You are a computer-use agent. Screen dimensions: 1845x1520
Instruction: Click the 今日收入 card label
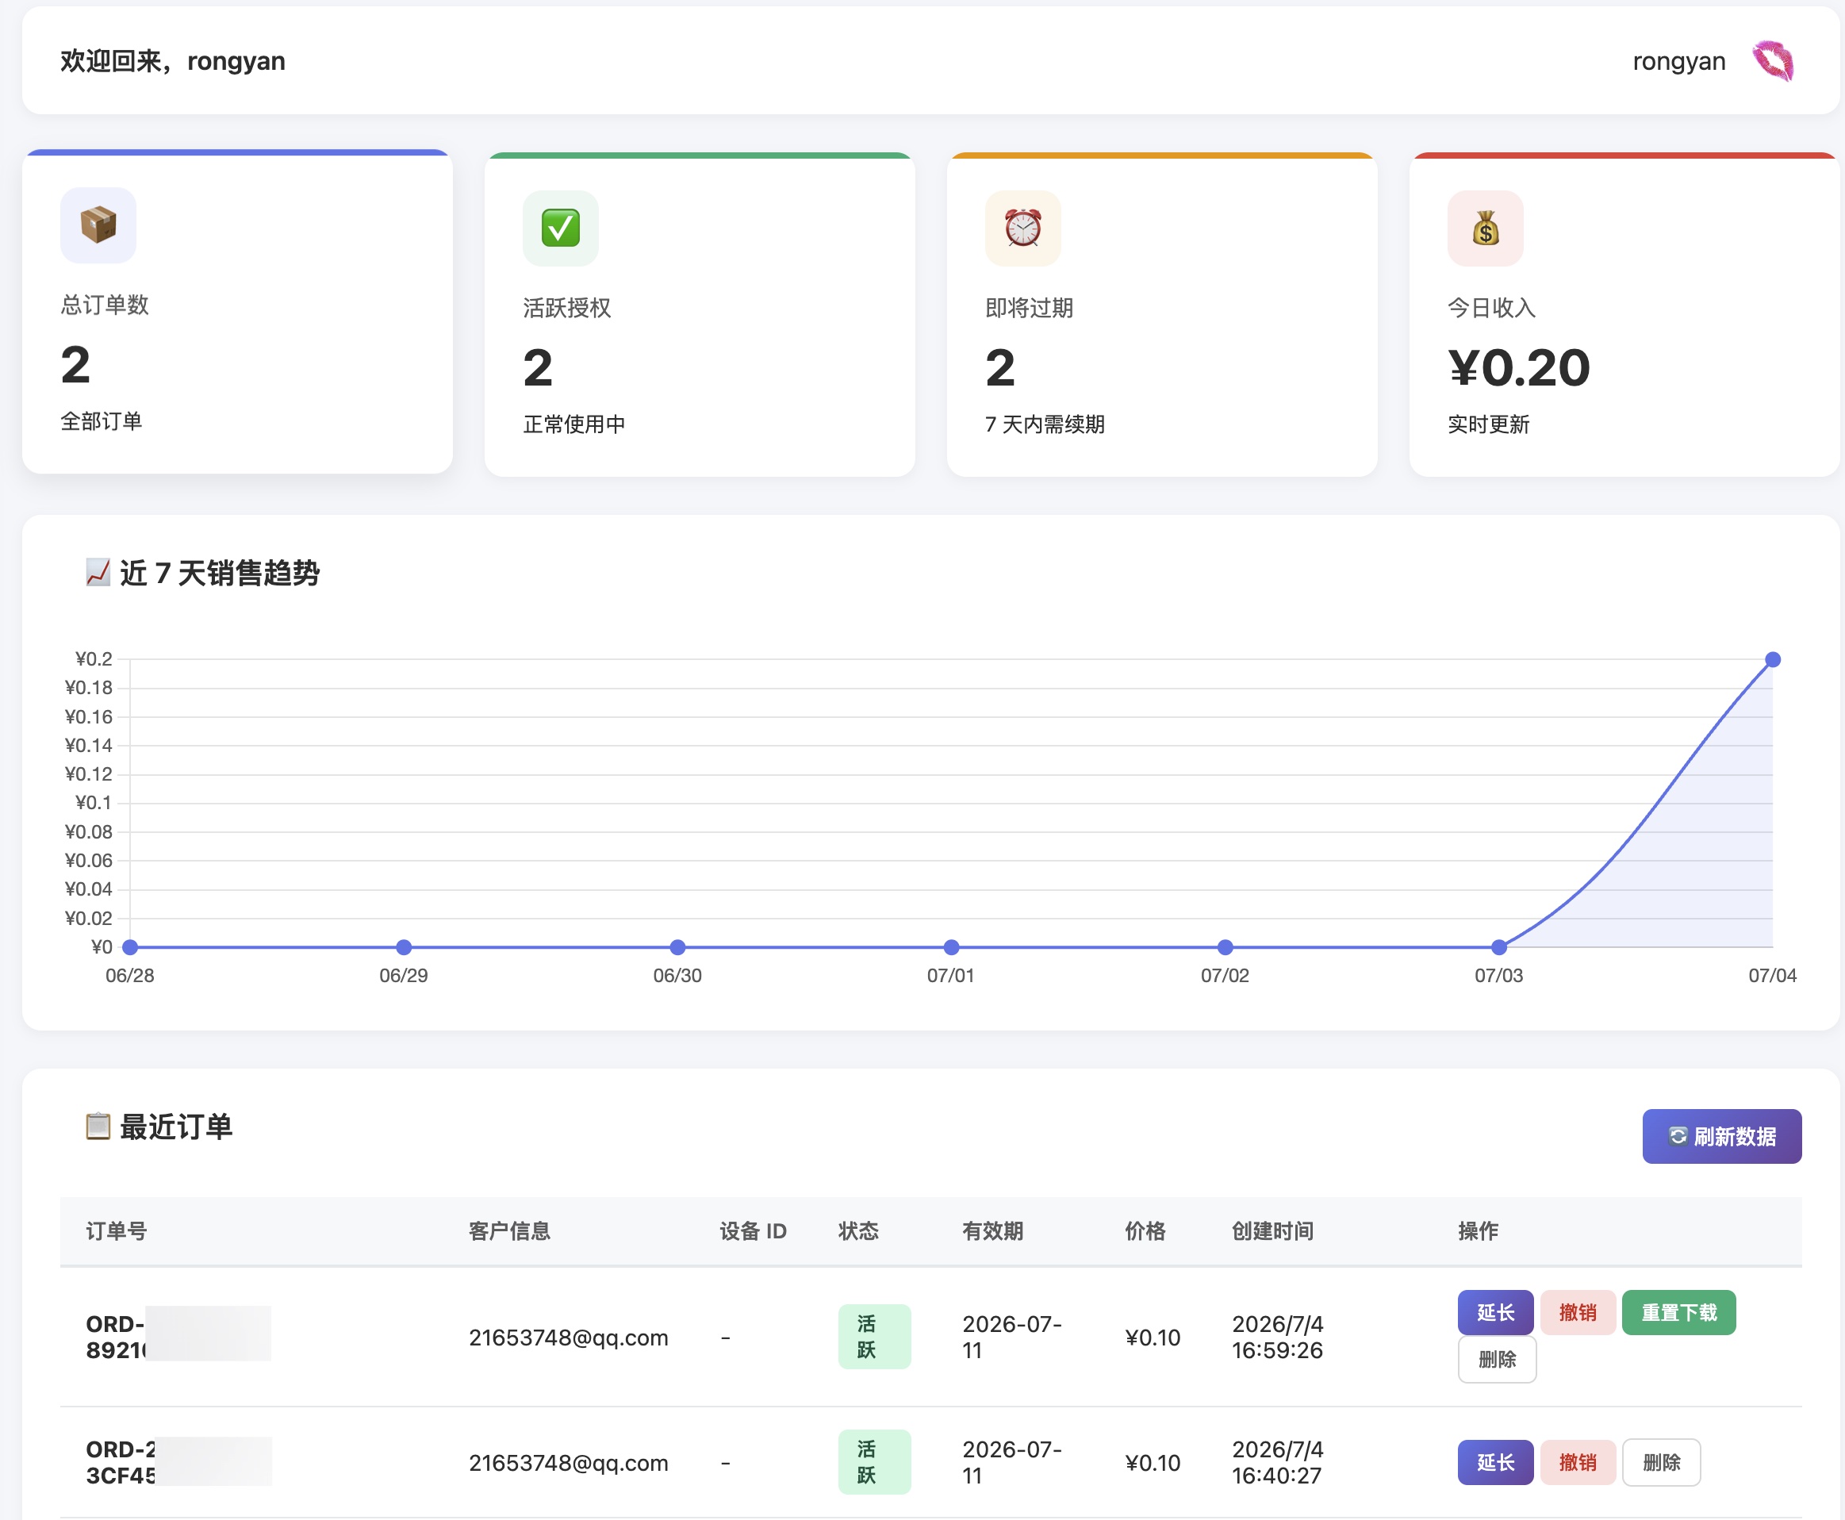tap(1491, 307)
